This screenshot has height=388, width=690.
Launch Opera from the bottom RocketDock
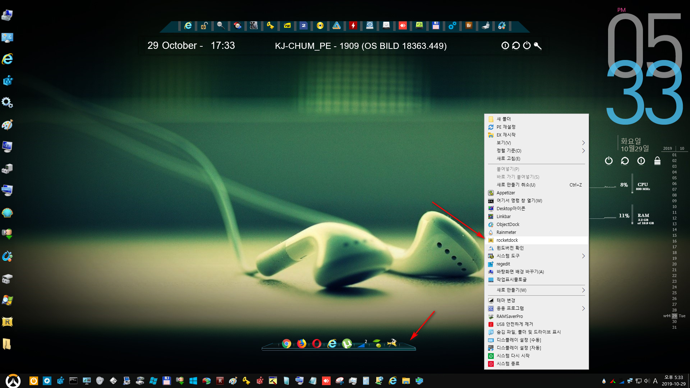(x=317, y=344)
